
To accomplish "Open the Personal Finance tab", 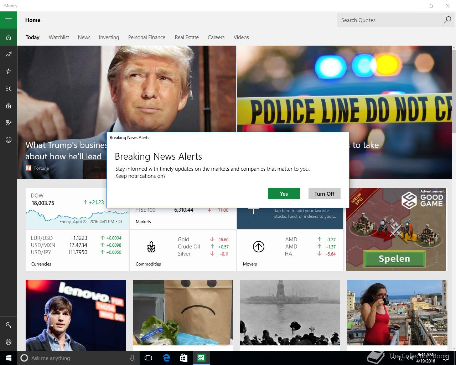I will [x=147, y=37].
